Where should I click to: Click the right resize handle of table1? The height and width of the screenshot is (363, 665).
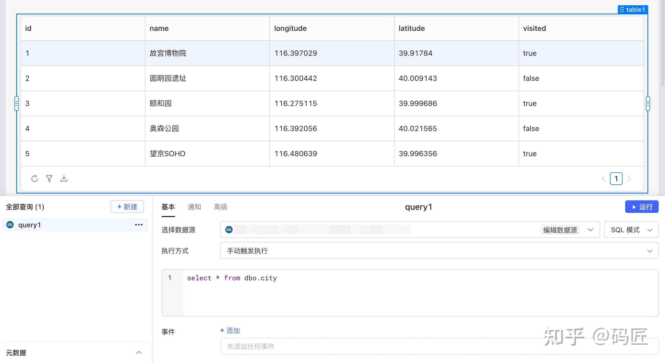pyautogui.click(x=648, y=103)
